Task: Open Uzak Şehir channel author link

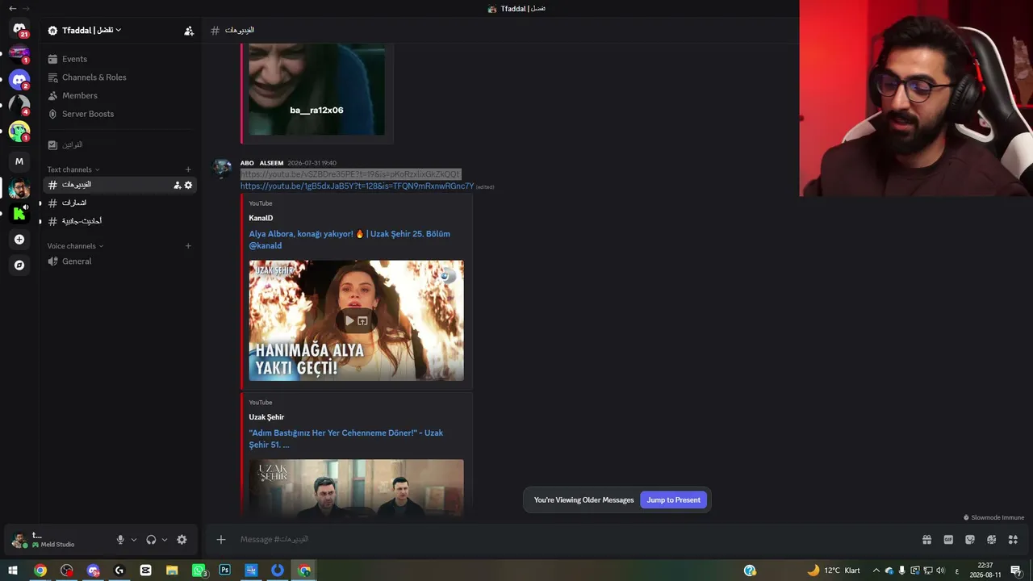Action: coord(266,417)
